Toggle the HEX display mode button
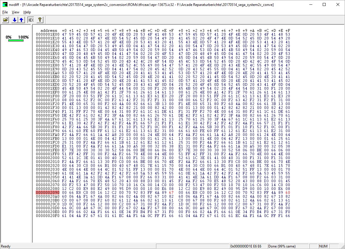Image resolution: width=345 pixels, height=249 pixels. (31, 20)
